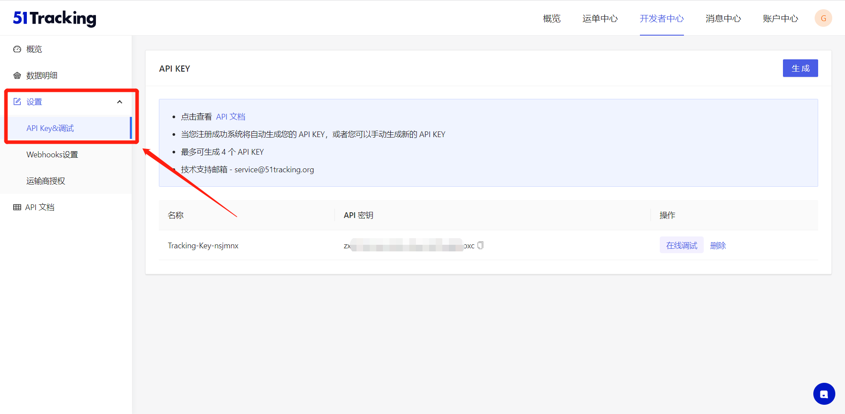Click the 最多可生成 4 个 API KEY note
This screenshot has height=414, width=845.
222,152
